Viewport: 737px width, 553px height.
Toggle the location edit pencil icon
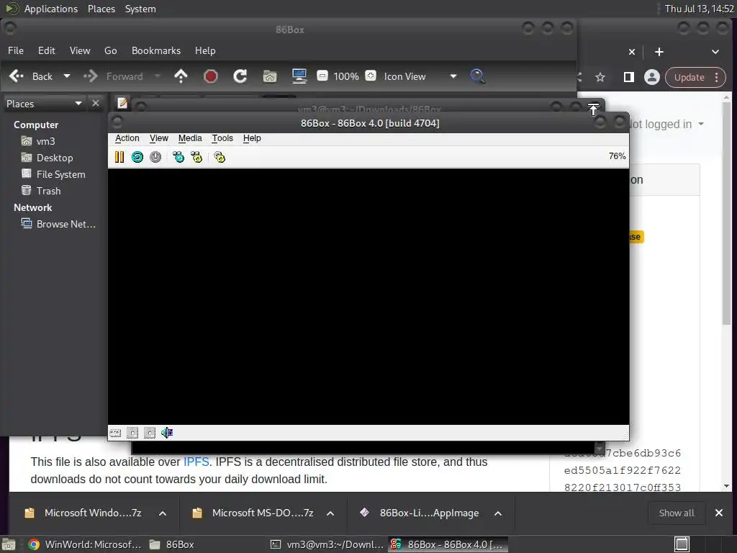pos(122,102)
